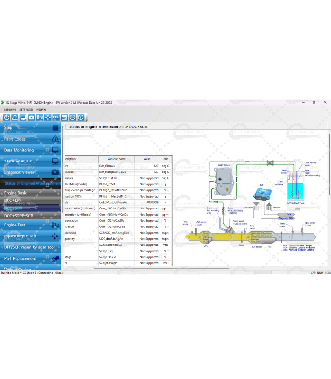
Task: Expand the toolbar overflow arrow
Action: pos(87,119)
